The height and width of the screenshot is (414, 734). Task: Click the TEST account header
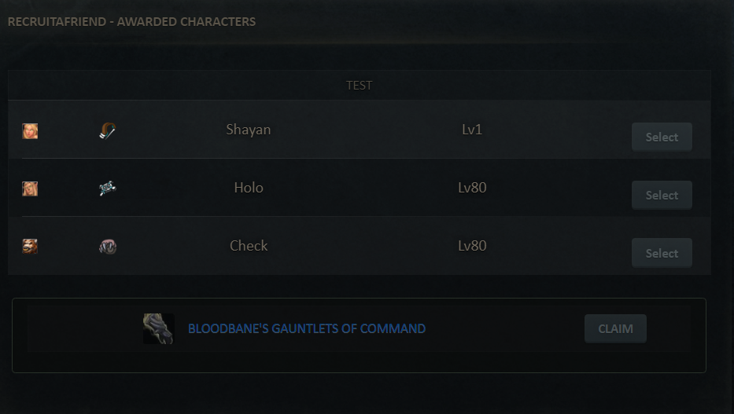click(x=359, y=85)
